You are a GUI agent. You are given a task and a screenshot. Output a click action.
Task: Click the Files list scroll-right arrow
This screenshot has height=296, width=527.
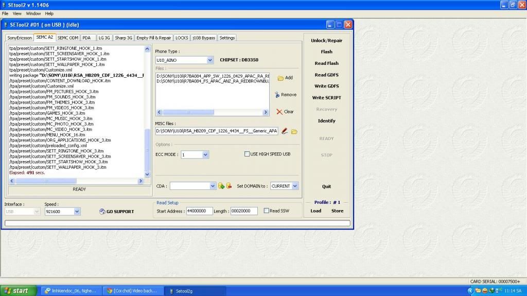tap(266, 112)
